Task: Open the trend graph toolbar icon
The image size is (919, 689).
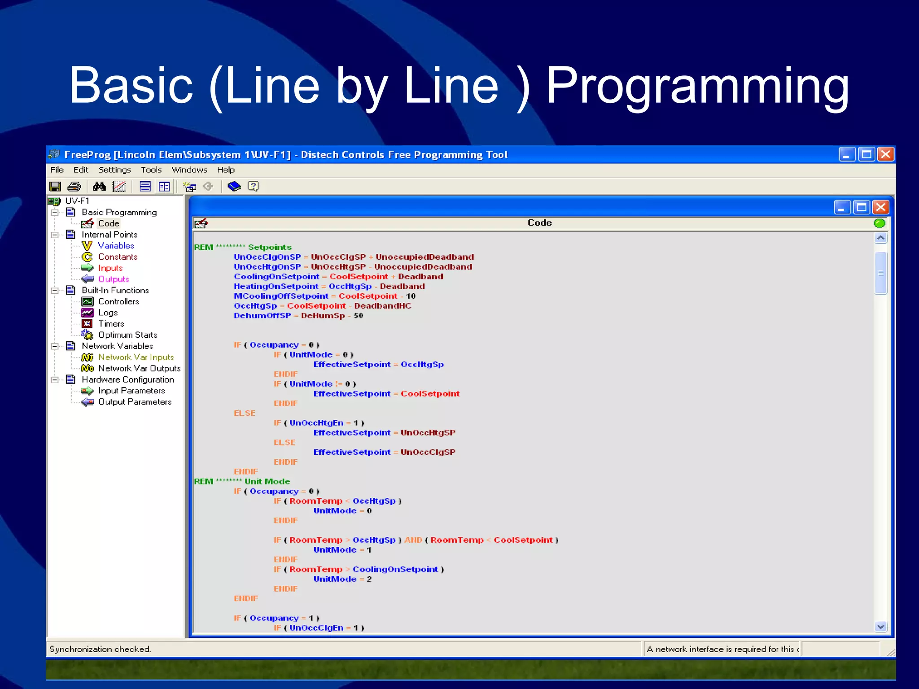Action: click(x=119, y=187)
